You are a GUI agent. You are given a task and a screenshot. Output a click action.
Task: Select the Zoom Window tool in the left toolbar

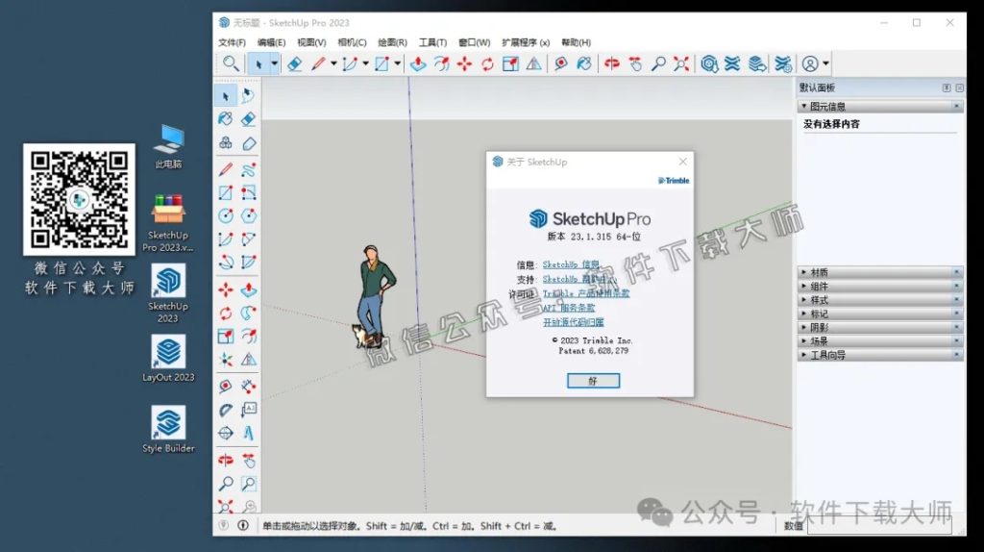tap(249, 484)
